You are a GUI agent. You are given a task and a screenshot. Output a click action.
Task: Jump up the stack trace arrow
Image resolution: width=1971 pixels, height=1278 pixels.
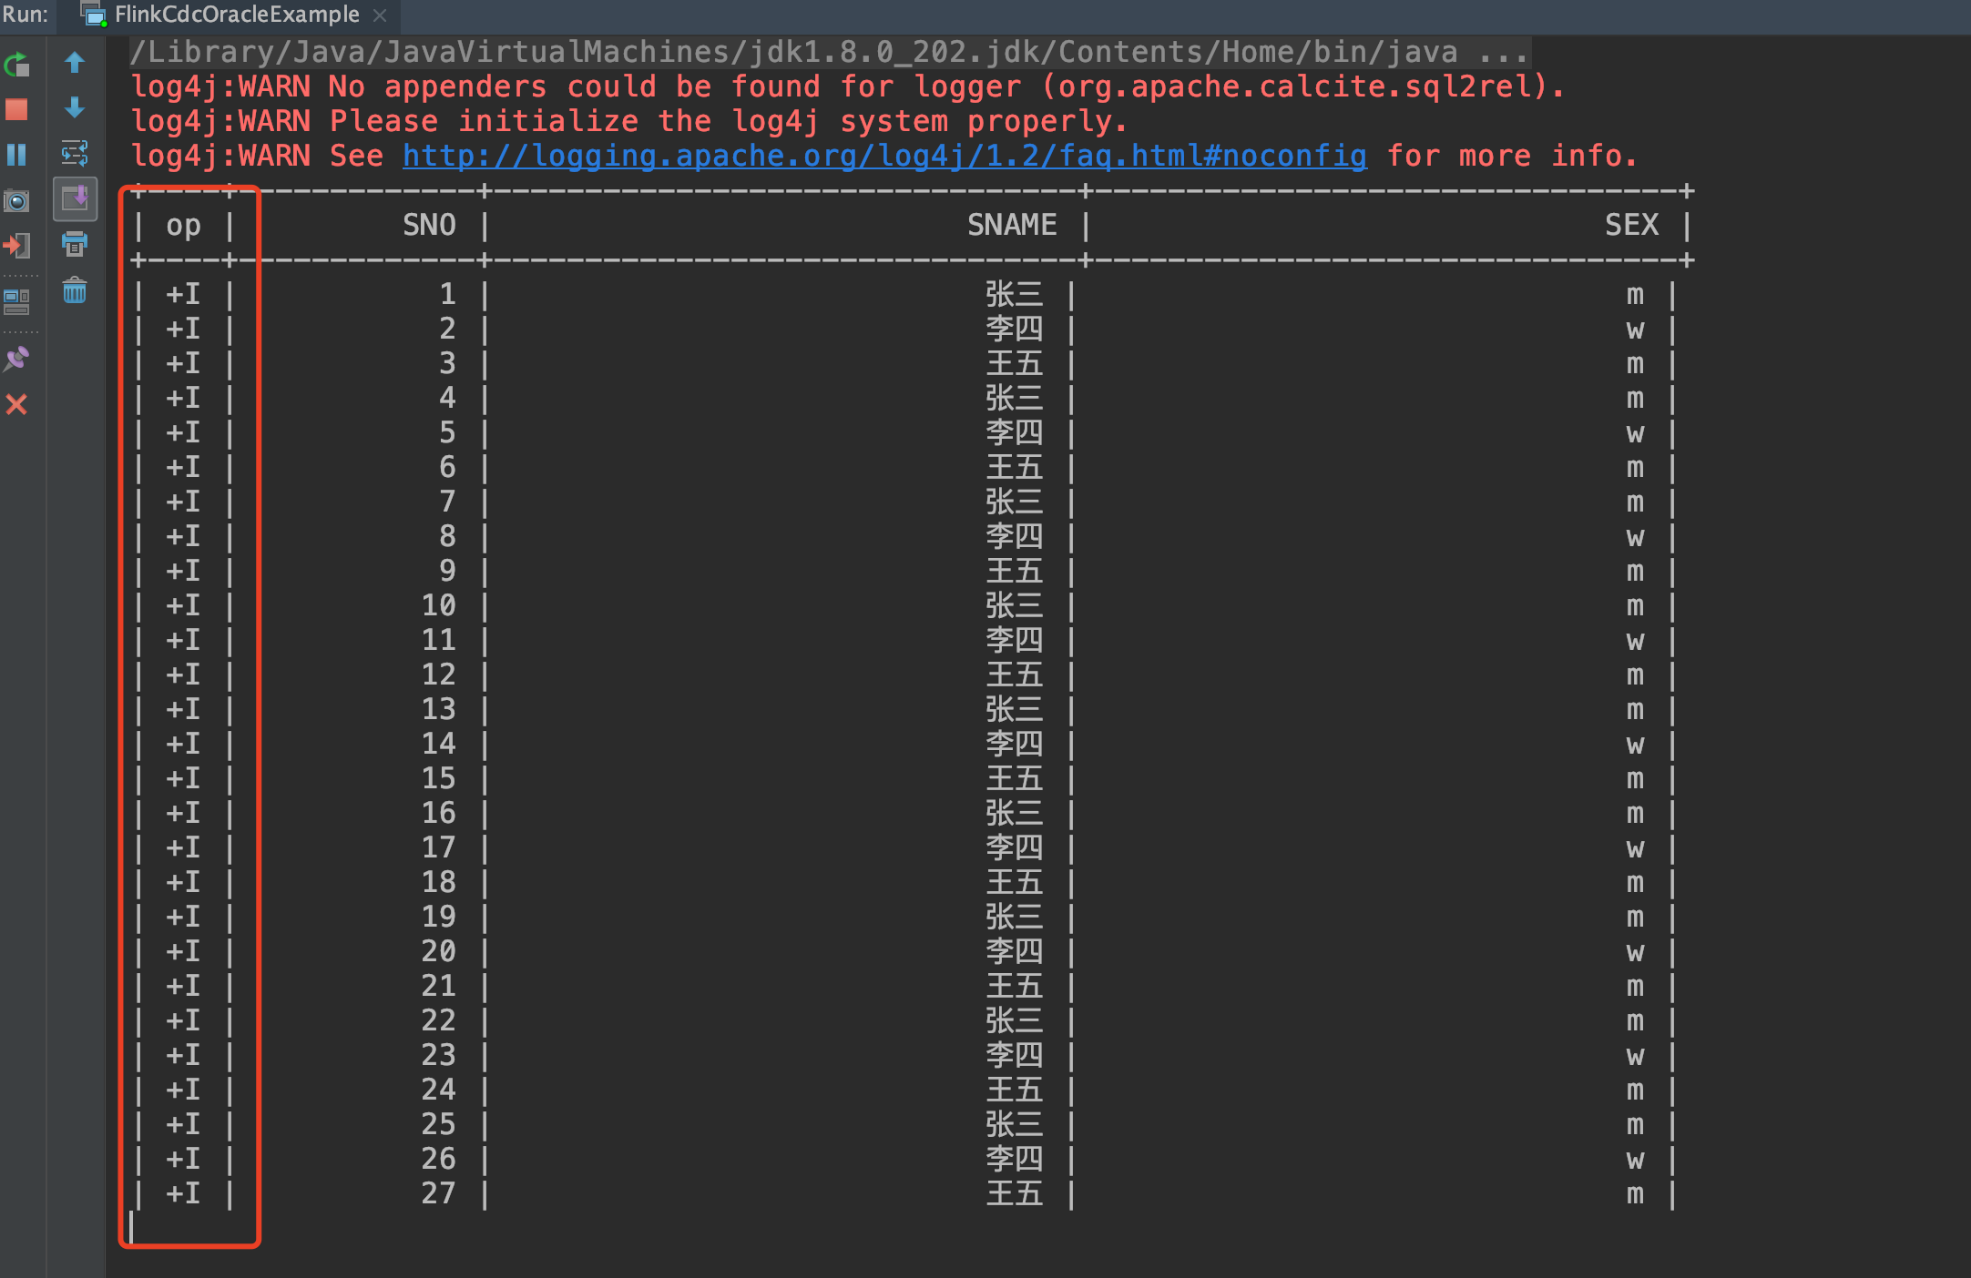(75, 62)
